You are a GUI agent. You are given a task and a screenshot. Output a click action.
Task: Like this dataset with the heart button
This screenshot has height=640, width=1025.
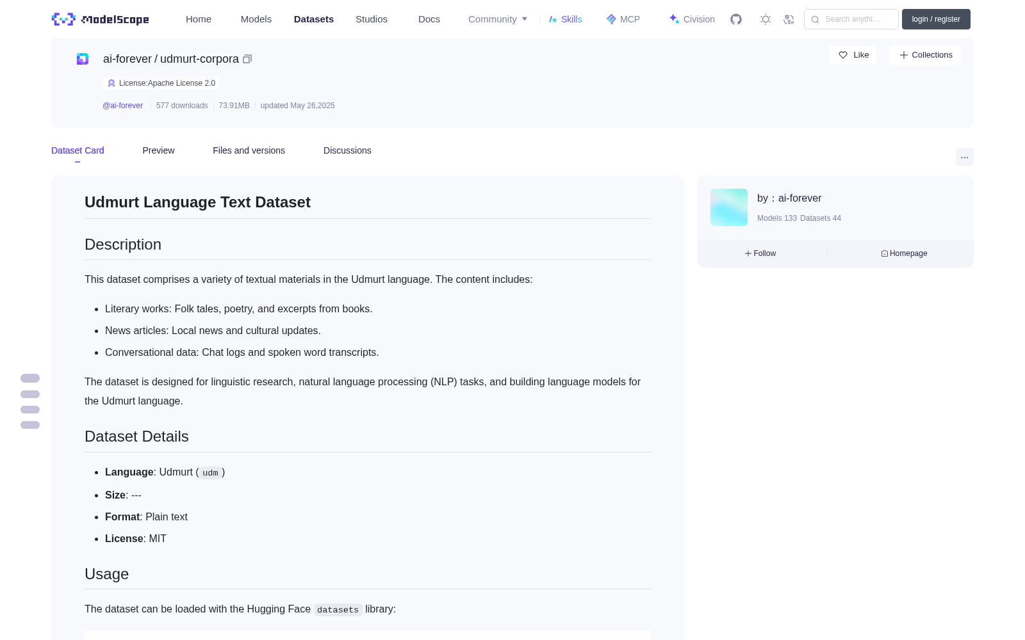[x=853, y=55]
